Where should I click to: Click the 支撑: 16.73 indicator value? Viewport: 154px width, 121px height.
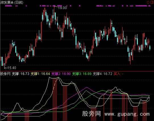(x=20, y=74)
